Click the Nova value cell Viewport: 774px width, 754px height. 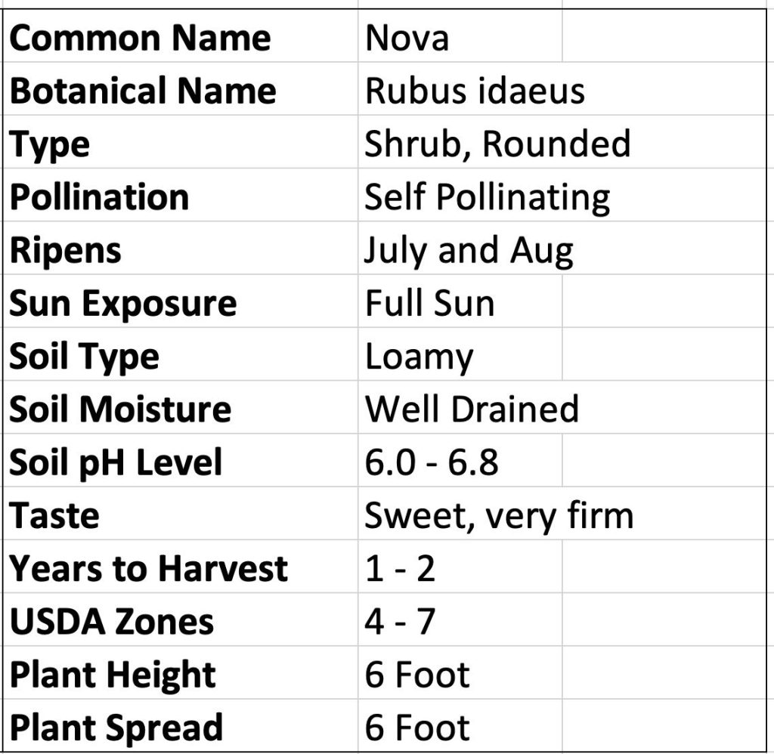(x=460, y=36)
